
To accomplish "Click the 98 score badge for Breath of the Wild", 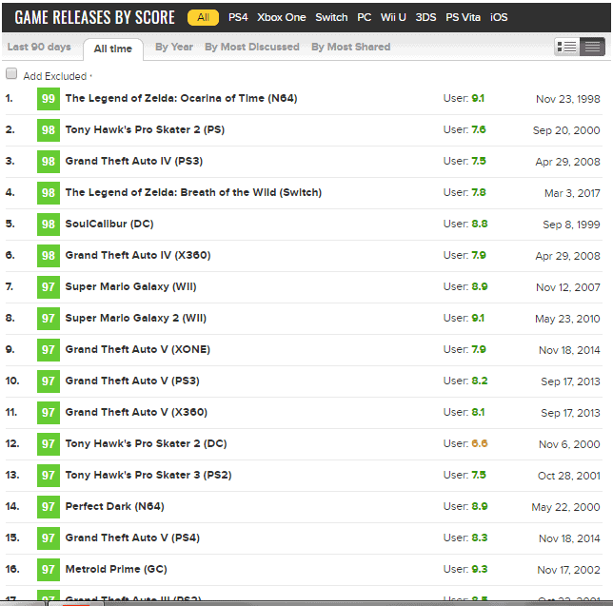I will [49, 193].
